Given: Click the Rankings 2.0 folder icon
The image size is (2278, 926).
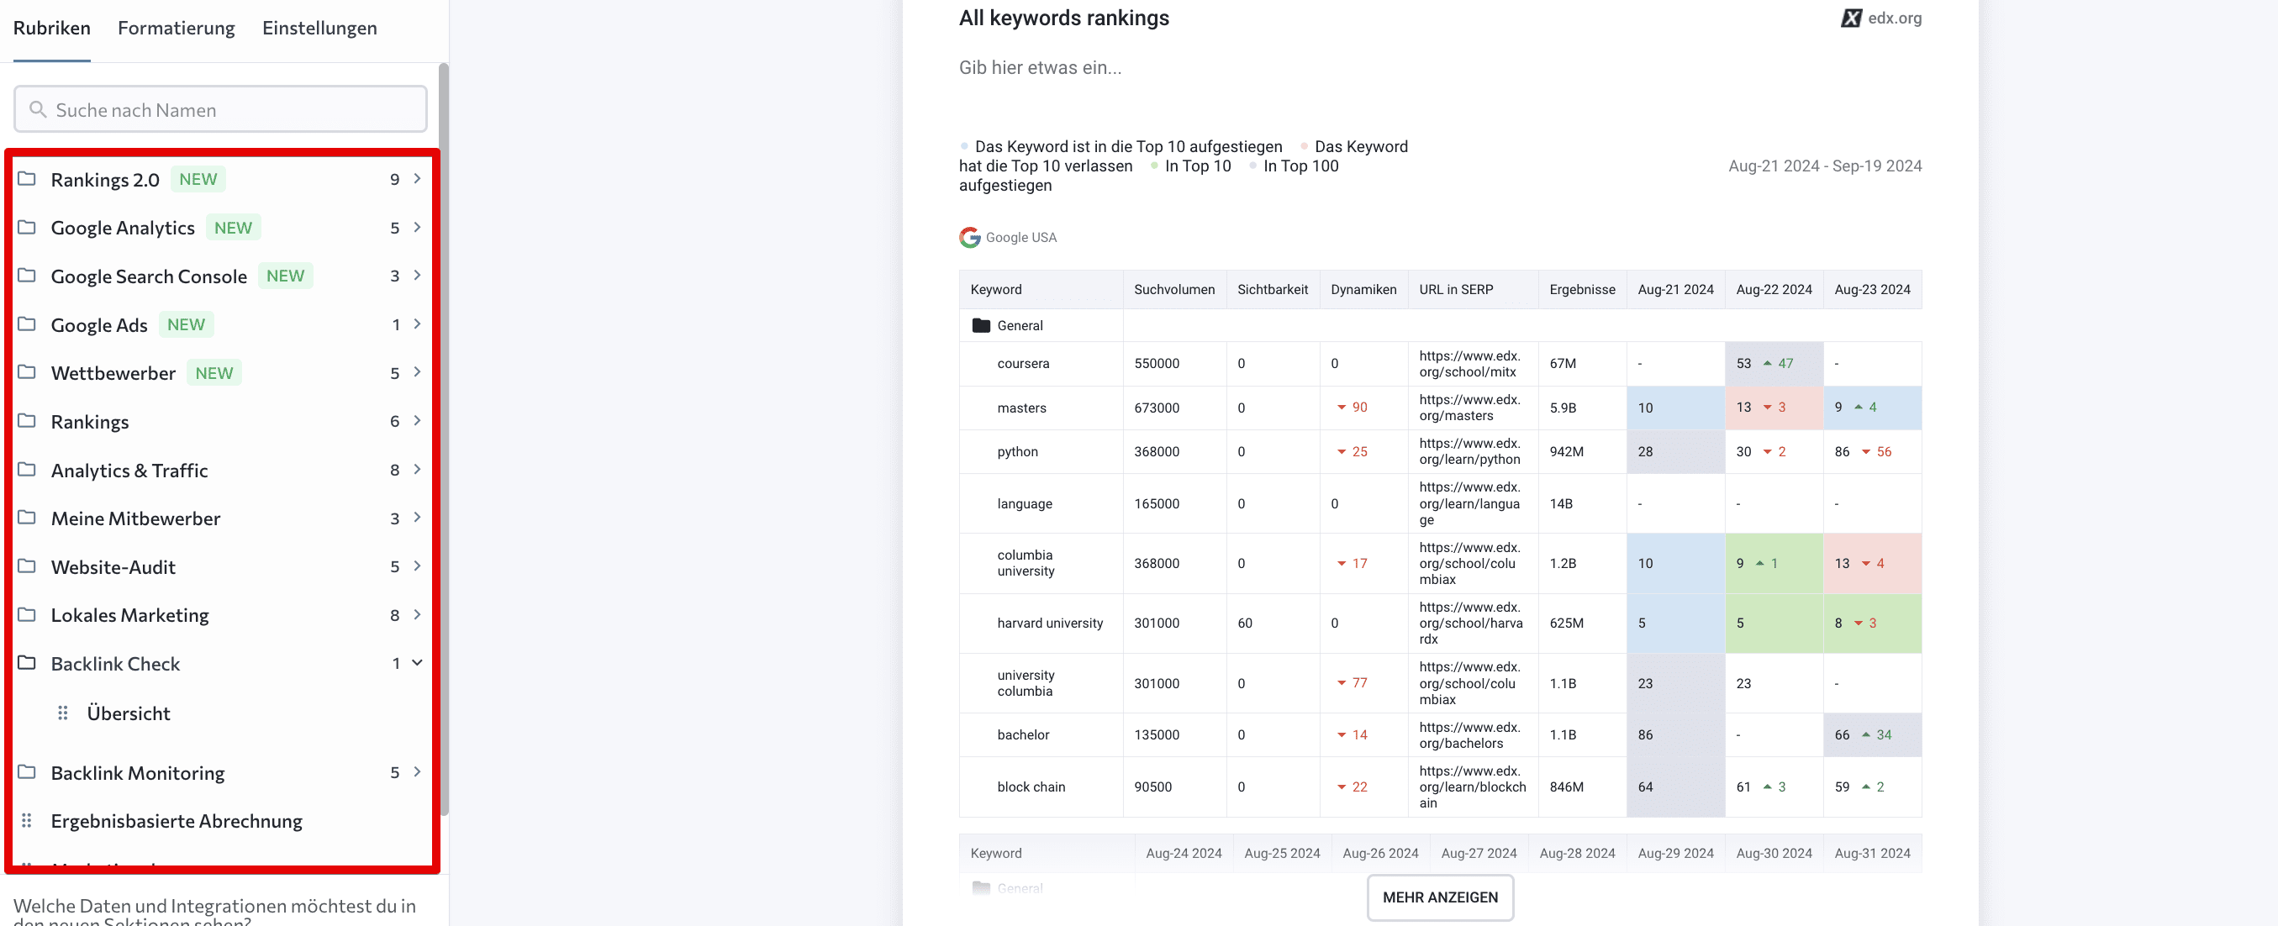Looking at the screenshot, I should [x=28, y=178].
